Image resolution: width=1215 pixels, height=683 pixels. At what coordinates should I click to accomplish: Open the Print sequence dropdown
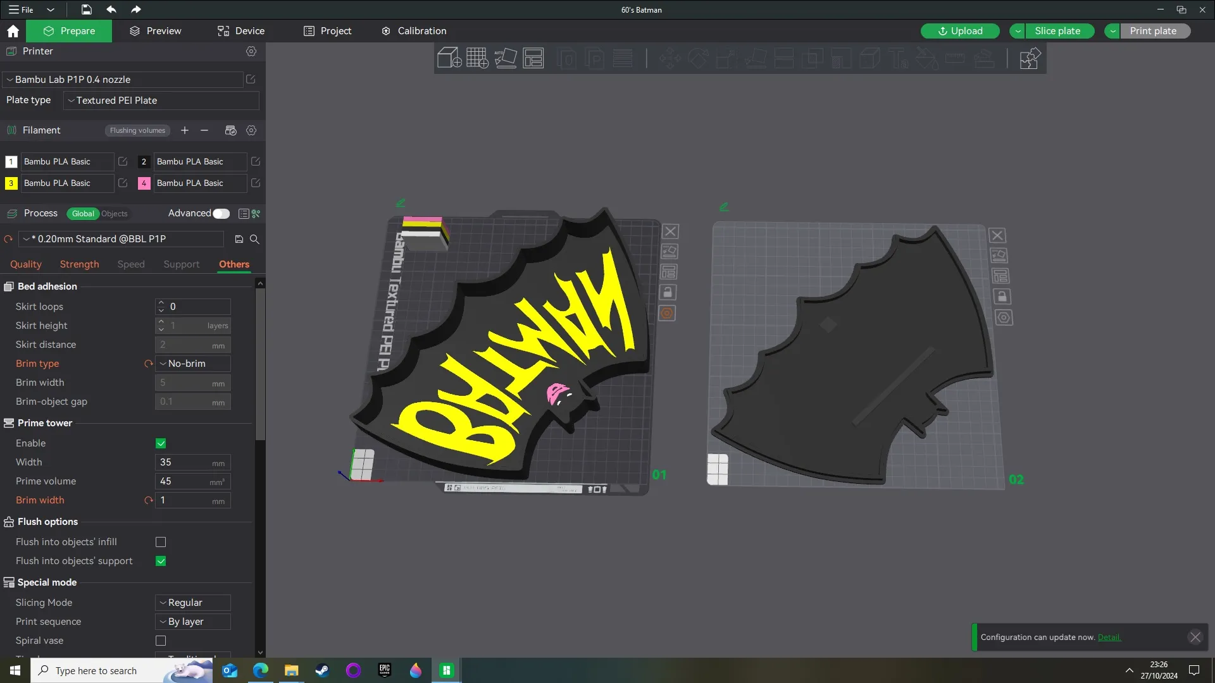point(192,622)
